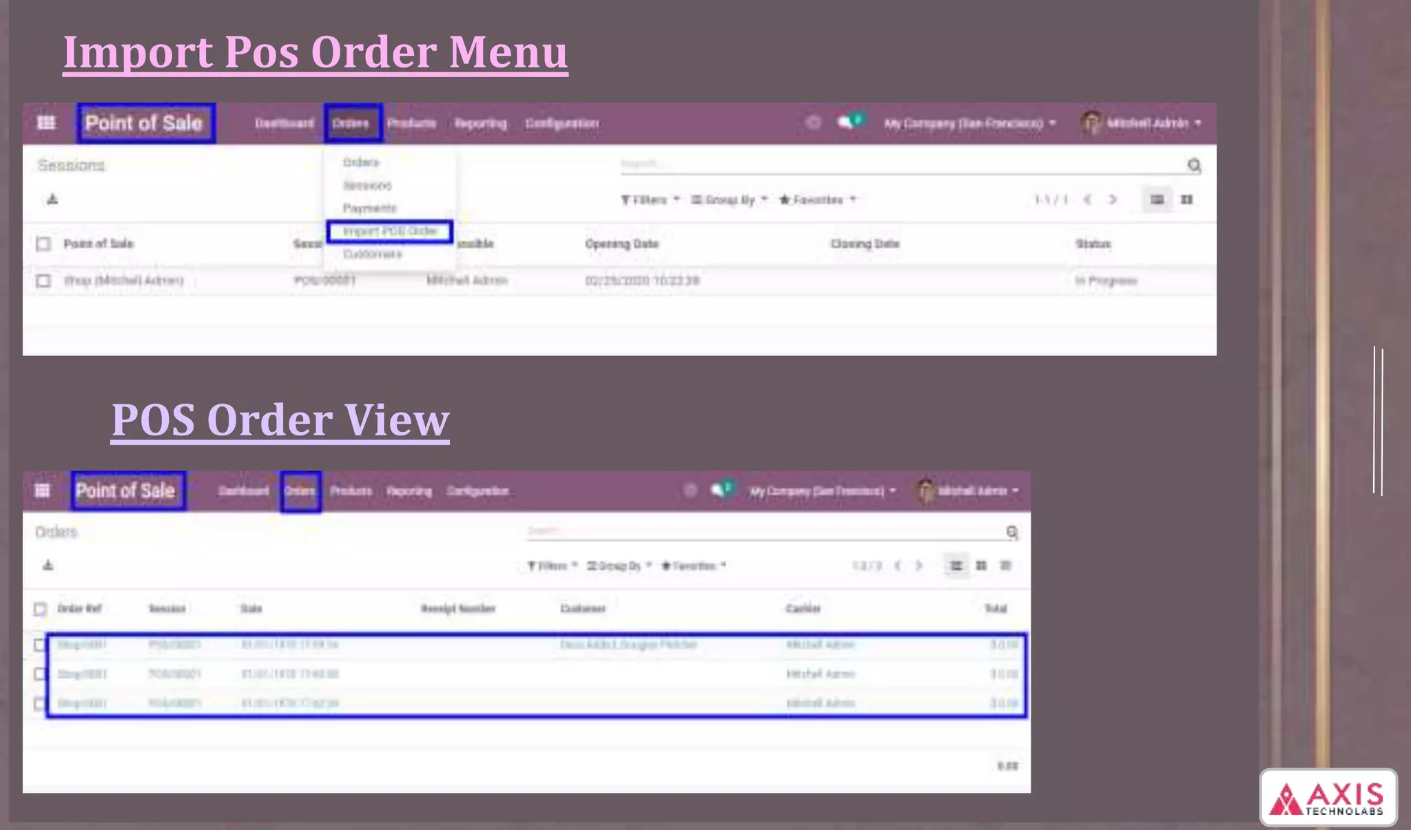
Task: Switch to kanban view in Sessions screenshot
Action: click(1186, 200)
